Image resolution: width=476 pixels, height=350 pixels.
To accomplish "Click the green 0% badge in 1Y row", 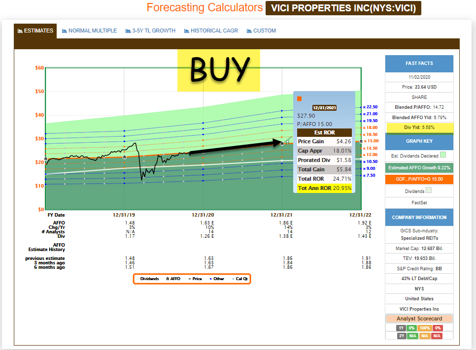I will [411, 328].
